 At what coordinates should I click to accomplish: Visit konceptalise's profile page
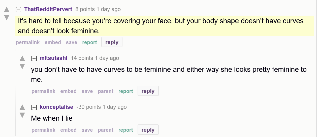56,107
